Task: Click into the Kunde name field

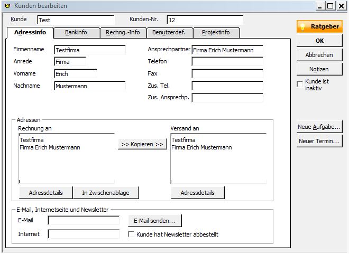Action: 76,20
